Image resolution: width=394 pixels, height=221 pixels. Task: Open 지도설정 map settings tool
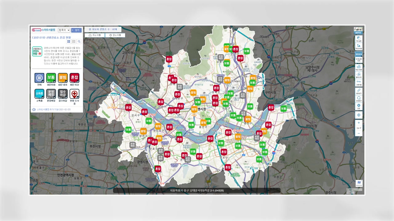(x=359, y=39)
